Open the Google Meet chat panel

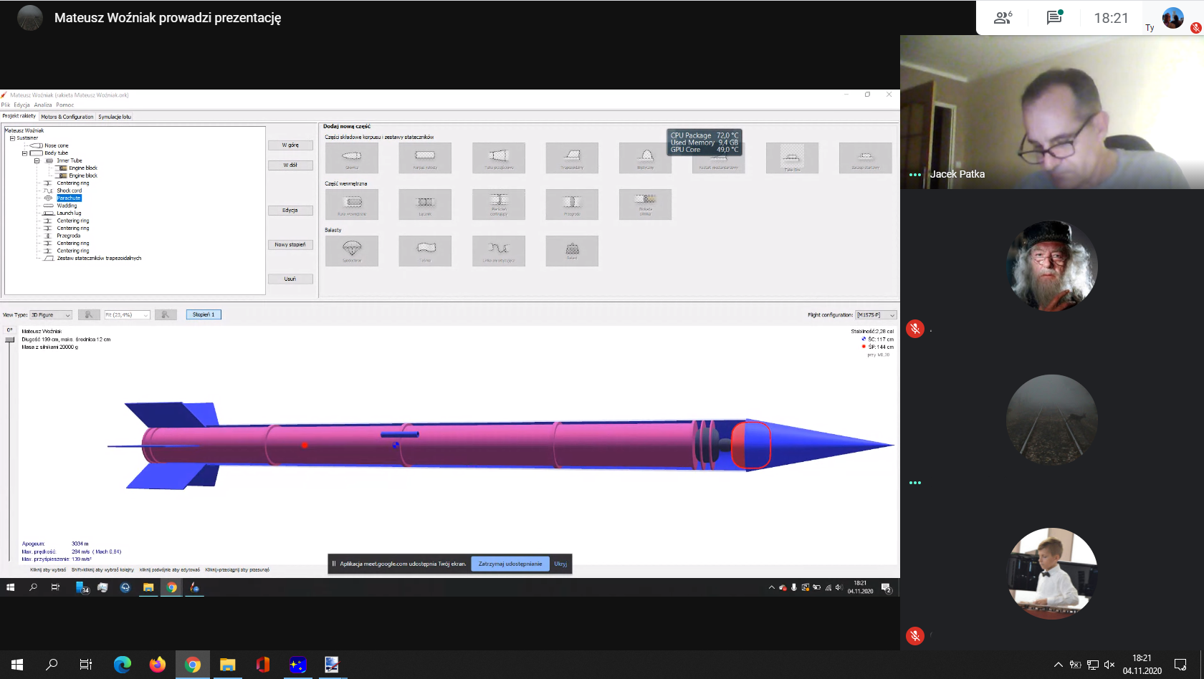coord(1053,18)
